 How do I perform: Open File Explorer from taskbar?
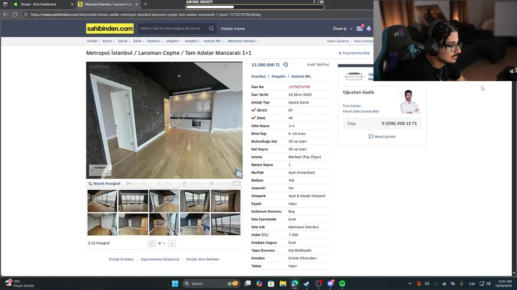[283, 284]
